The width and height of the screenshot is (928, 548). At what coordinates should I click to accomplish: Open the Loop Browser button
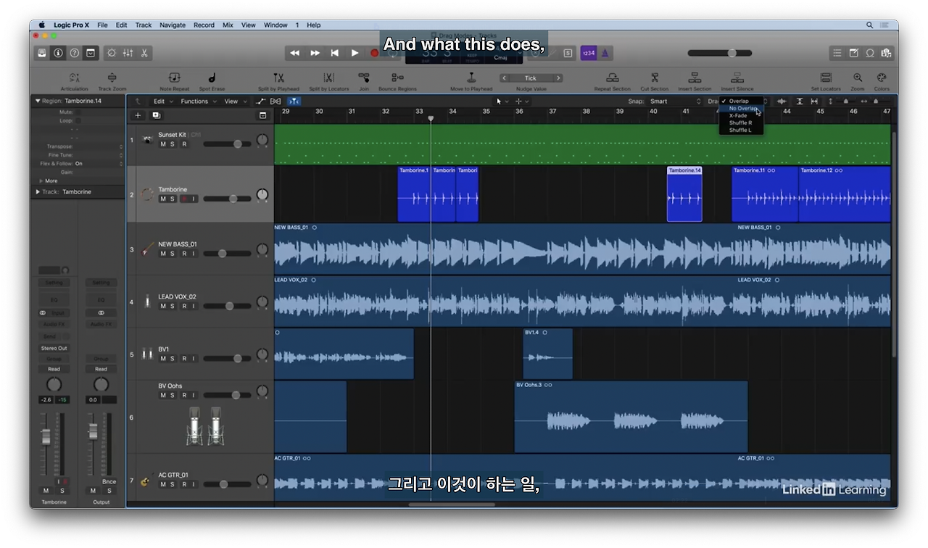pyautogui.click(x=869, y=53)
